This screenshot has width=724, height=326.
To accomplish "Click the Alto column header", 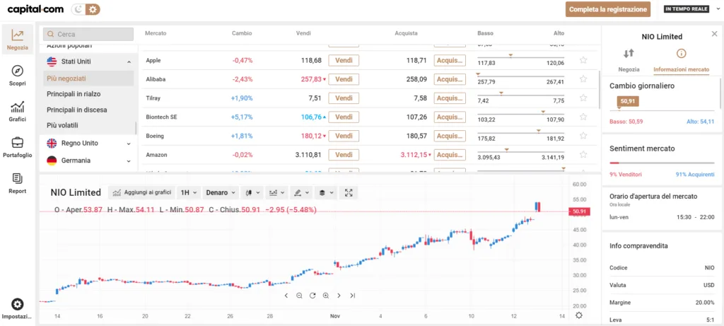I will [559, 33].
